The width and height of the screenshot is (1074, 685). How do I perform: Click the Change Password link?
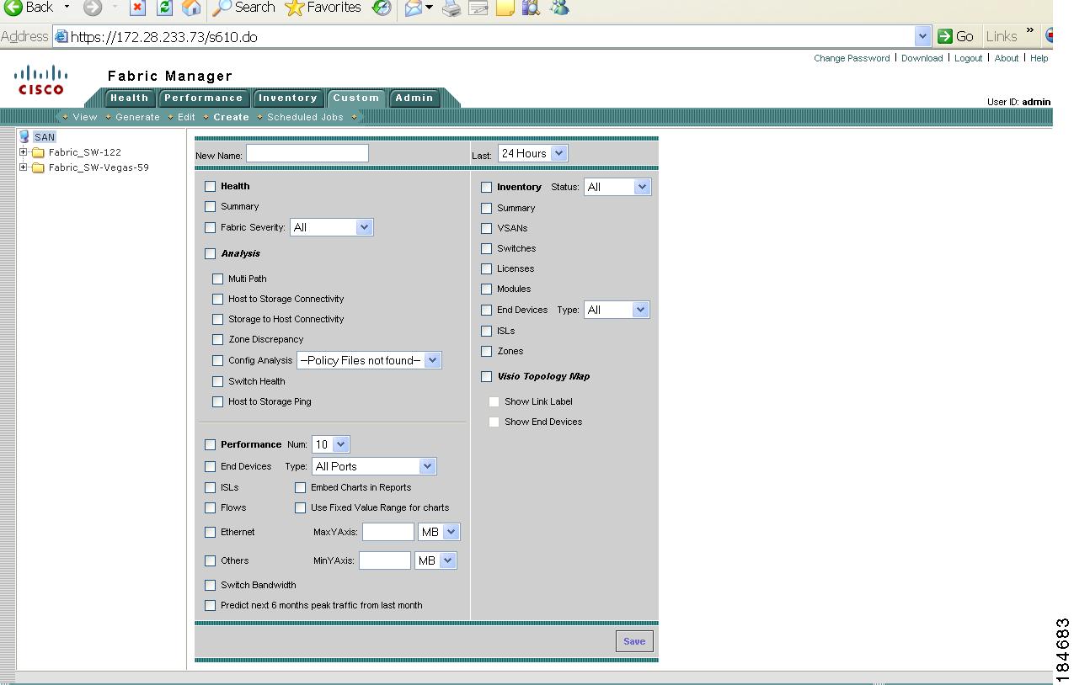pos(852,58)
